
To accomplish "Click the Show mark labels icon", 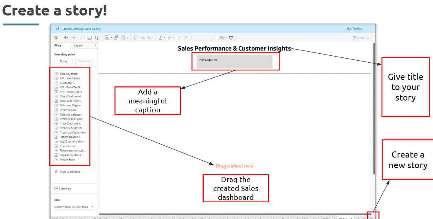I will (179, 38).
